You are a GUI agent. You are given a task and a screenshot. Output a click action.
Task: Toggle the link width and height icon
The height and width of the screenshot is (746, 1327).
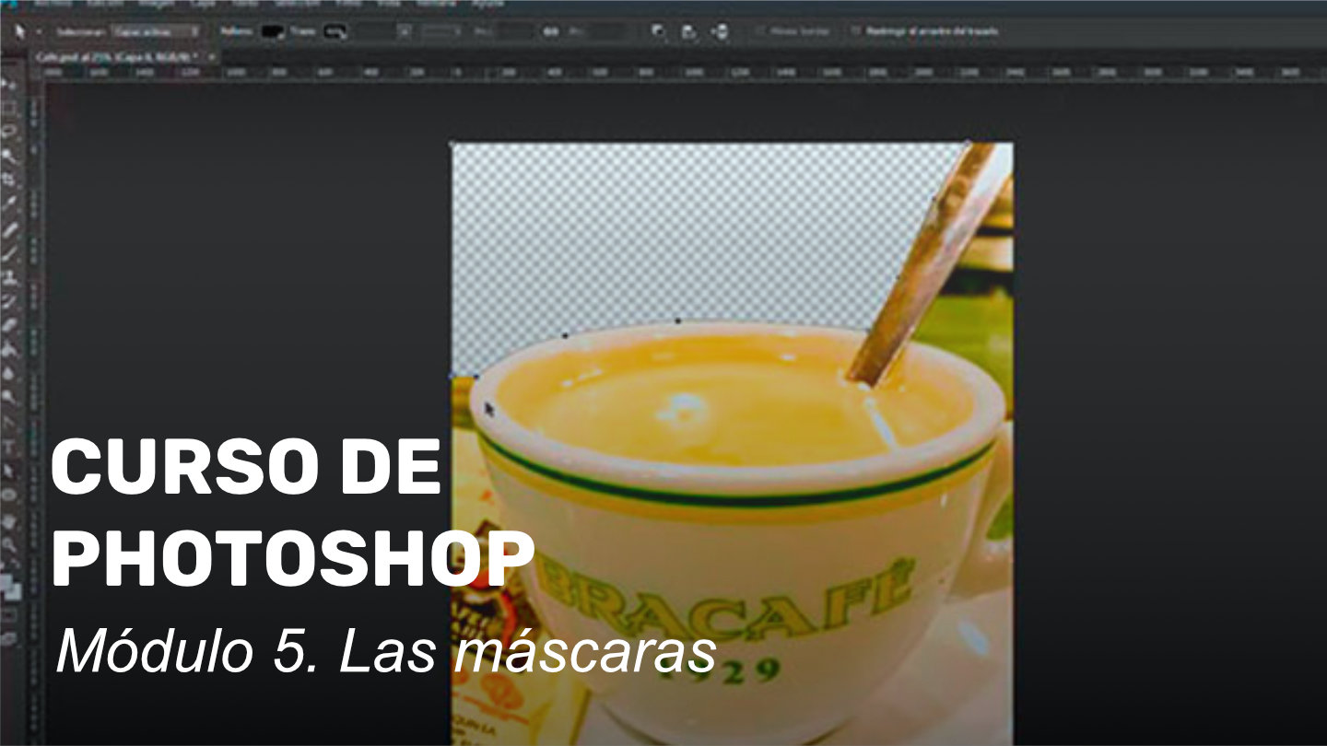tap(550, 31)
